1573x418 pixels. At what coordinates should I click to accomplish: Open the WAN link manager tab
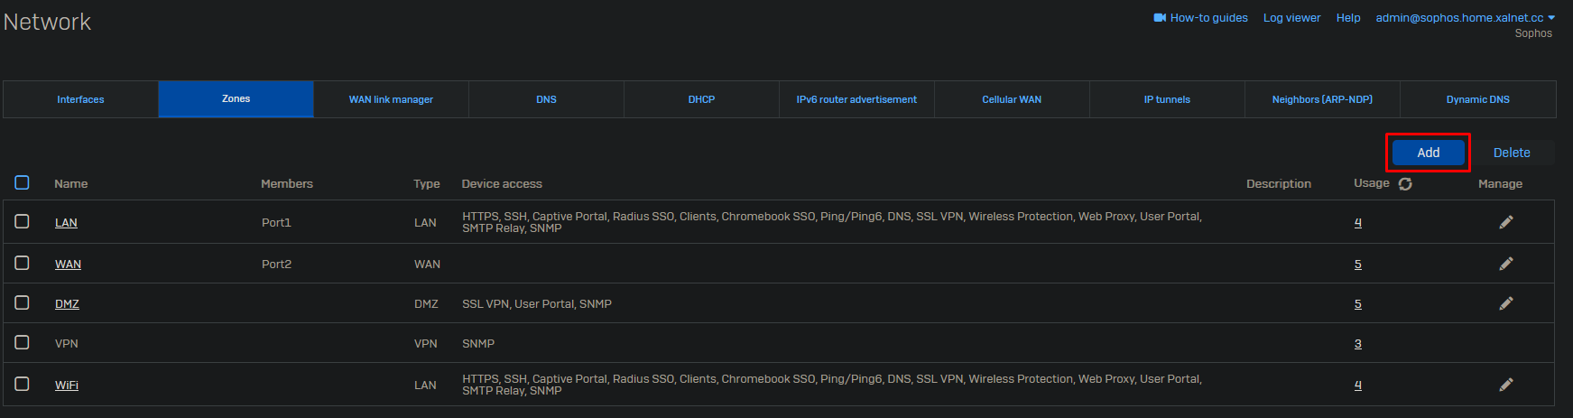(391, 99)
